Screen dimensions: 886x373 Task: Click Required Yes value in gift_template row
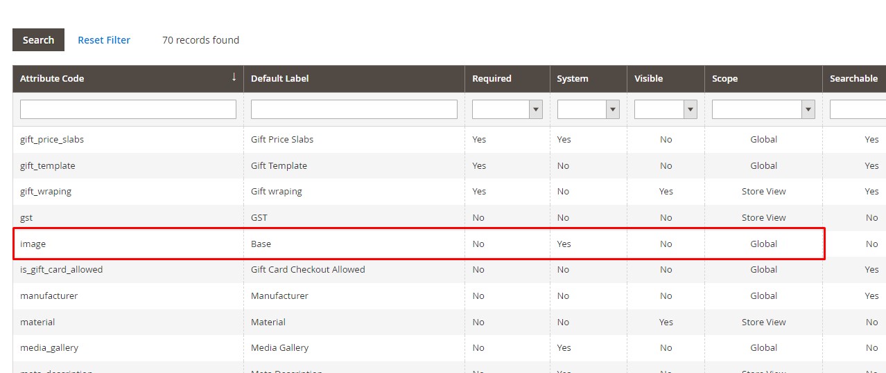click(x=479, y=165)
